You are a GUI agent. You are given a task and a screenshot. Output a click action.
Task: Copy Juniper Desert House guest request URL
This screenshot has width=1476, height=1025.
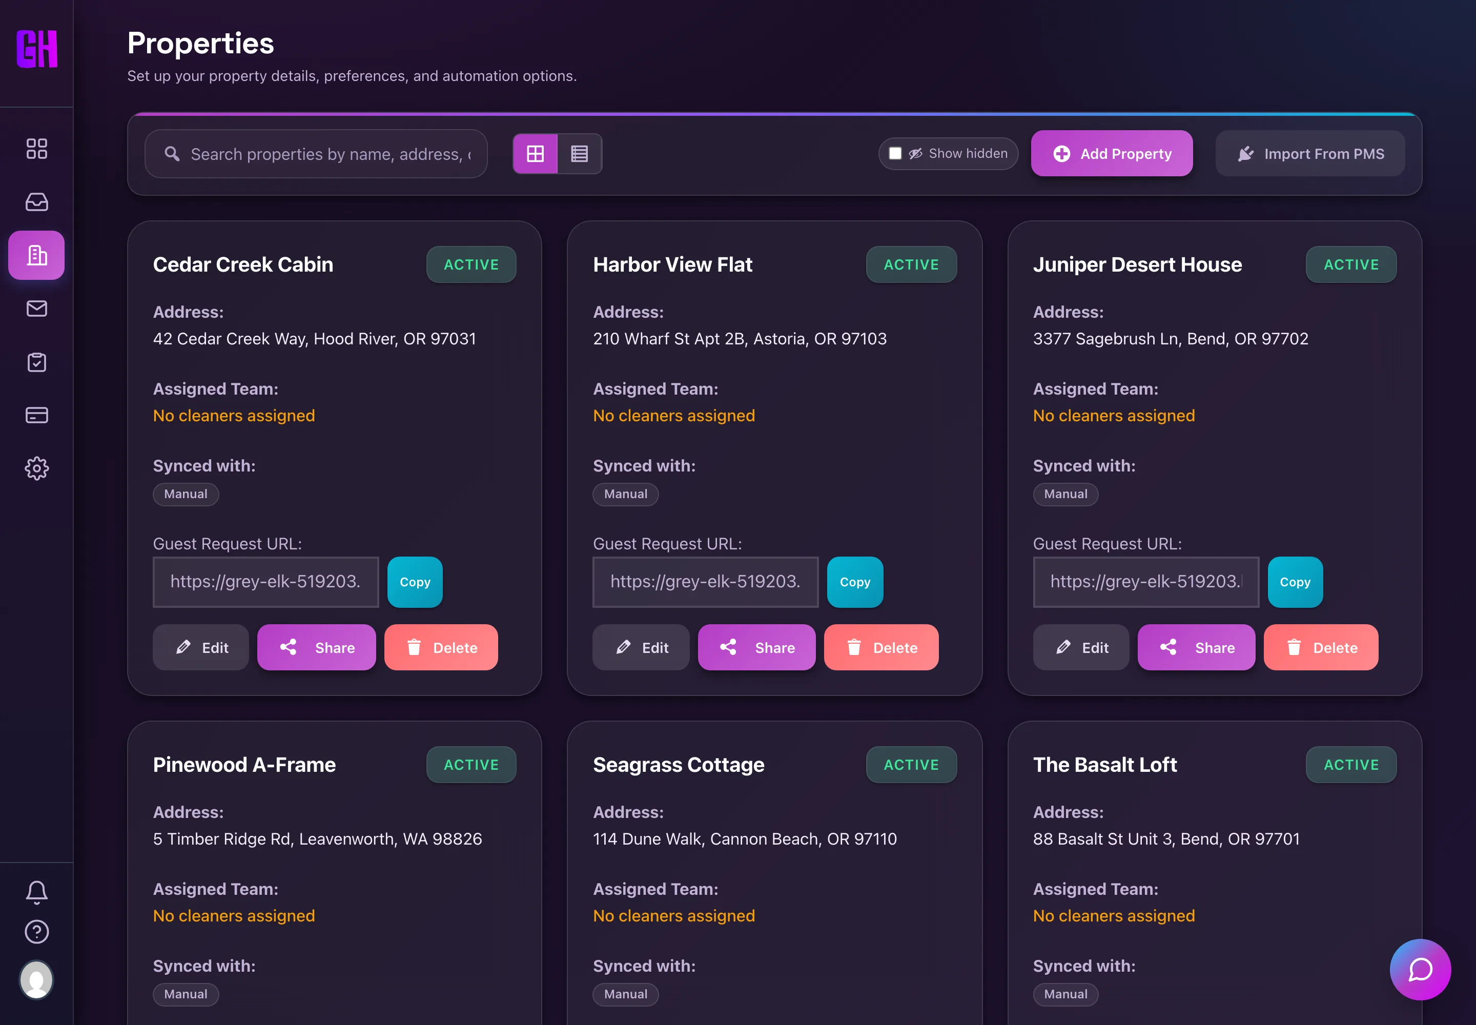click(x=1295, y=582)
